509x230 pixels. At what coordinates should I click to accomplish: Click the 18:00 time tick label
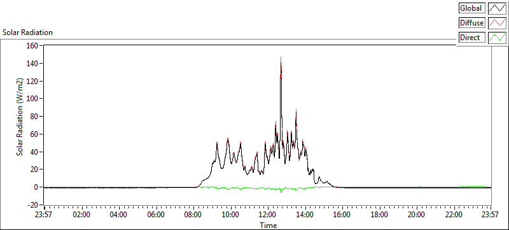[x=379, y=215]
